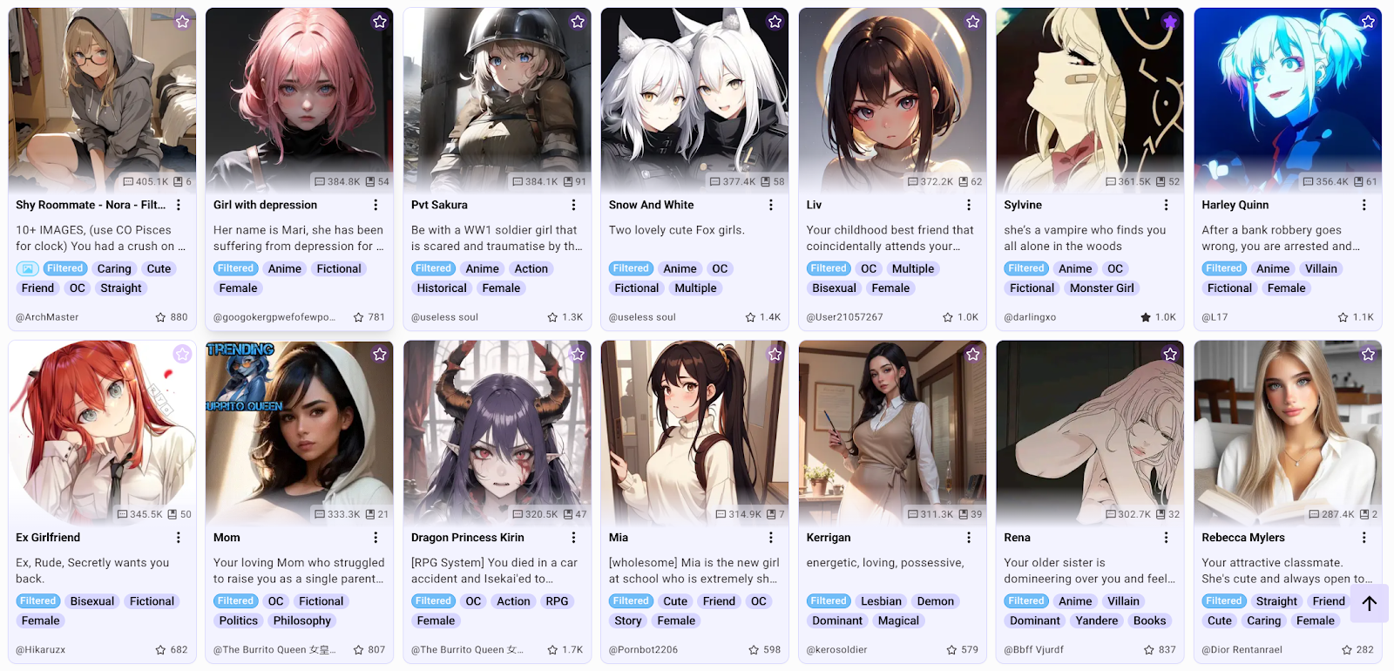This screenshot has width=1394, height=671.
Task: Click the Filtered badge on Liv card
Action: pyautogui.click(x=829, y=268)
